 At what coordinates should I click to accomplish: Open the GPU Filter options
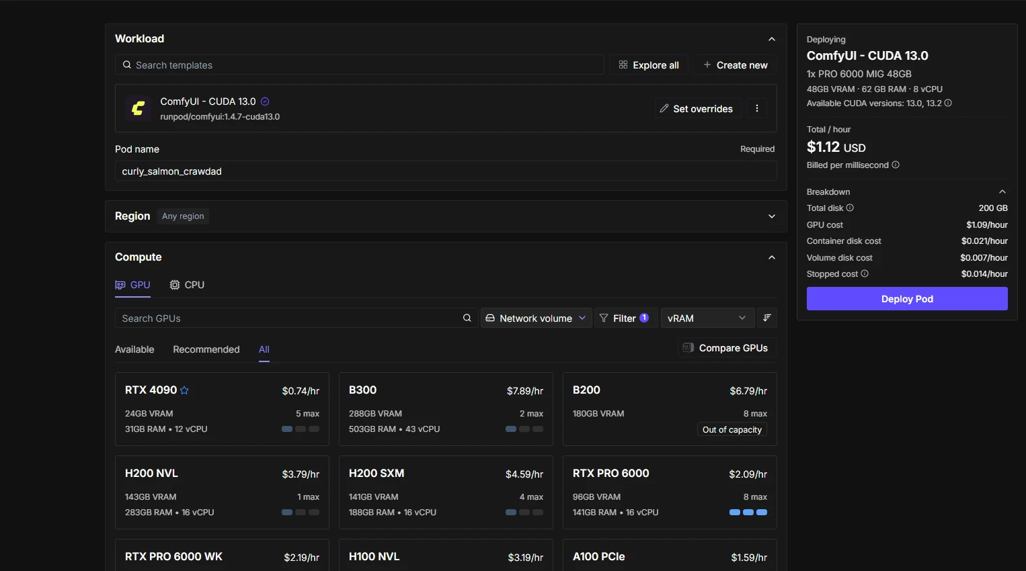(625, 318)
